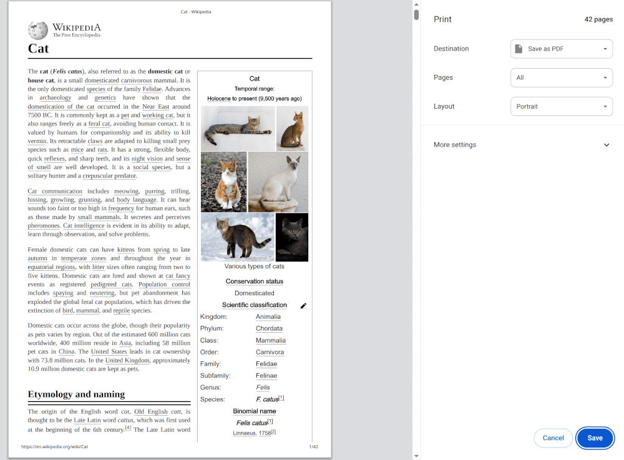
Task: Click the cat walking in snow photo
Action: 238,237
